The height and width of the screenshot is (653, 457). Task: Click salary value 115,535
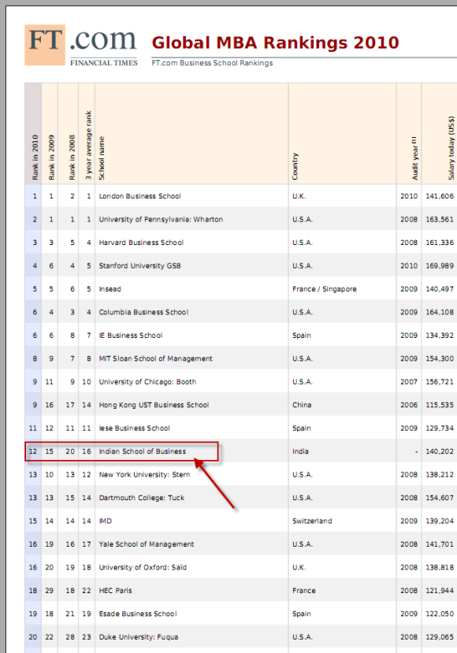(x=440, y=405)
